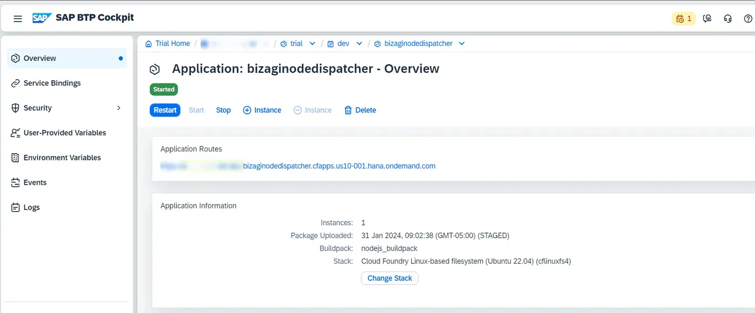Restart the application
Screen dimensions: 755x313
pyautogui.click(x=165, y=110)
